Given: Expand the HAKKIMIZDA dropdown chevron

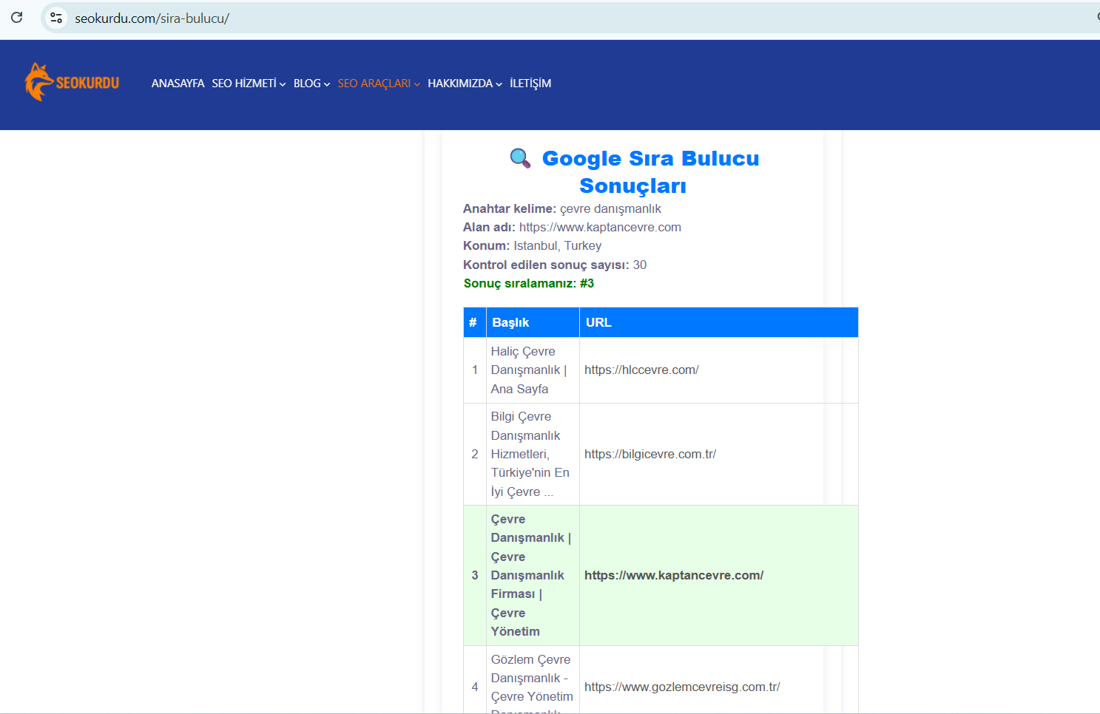Looking at the screenshot, I should (499, 84).
